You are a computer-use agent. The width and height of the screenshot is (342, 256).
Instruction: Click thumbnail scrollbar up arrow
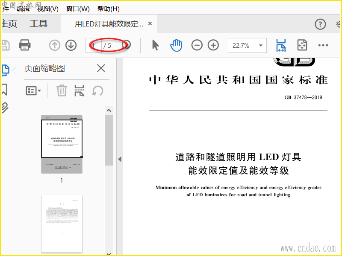pyautogui.click(x=109, y=111)
